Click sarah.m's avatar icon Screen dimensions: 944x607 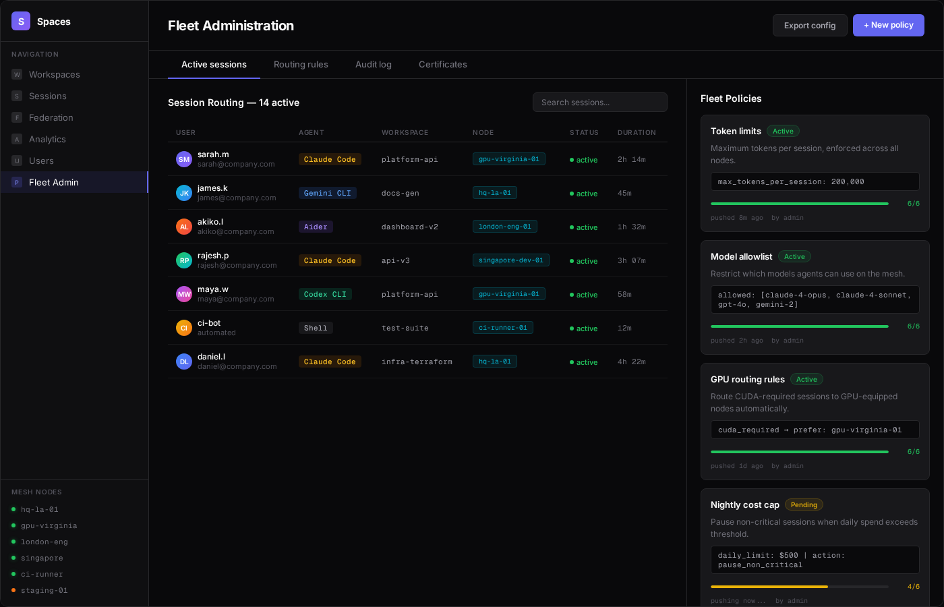pyautogui.click(x=184, y=159)
